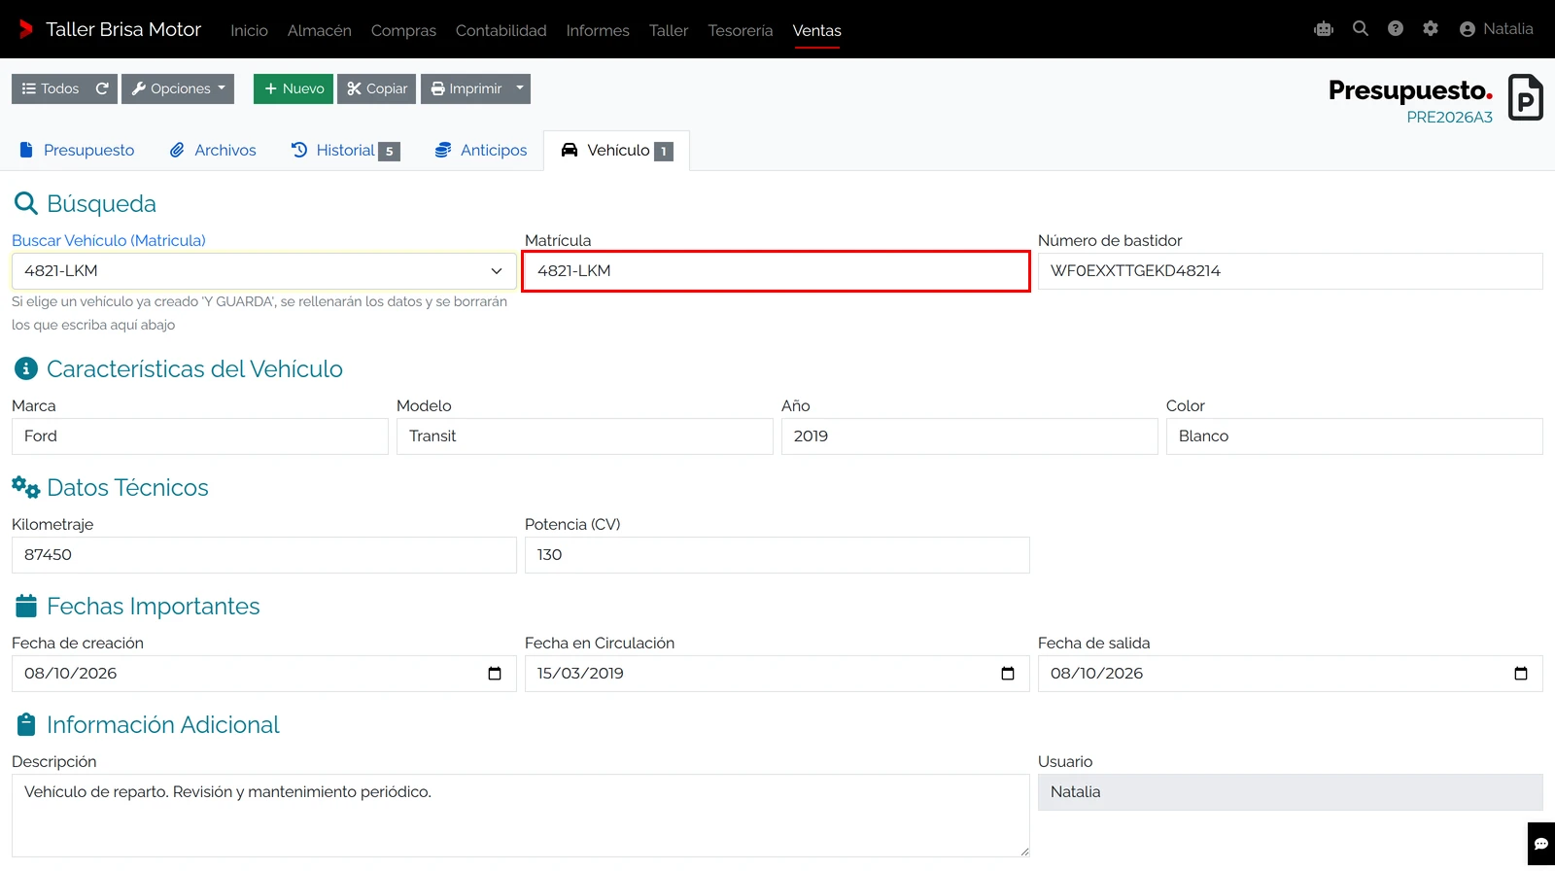The height and width of the screenshot is (871, 1555).
Task: Open calendar picker for Fecha en Circulación
Action: pyautogui.click(x=1008, y=674)
